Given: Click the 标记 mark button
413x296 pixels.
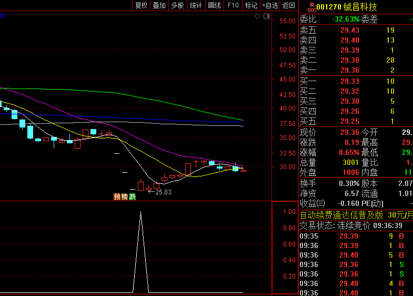Looking at the screenshot, I should (x=251, y=5).
